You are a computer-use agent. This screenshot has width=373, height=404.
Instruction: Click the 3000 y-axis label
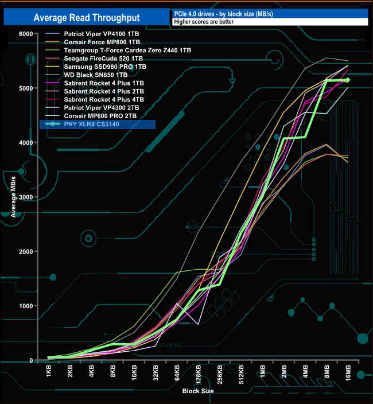click(x=26, y=197)
